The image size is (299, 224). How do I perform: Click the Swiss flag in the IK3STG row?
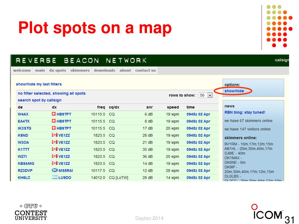point(54,128)
